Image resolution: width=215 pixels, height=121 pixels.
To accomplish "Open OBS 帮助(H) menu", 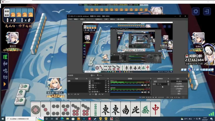I will pos(112,19).
